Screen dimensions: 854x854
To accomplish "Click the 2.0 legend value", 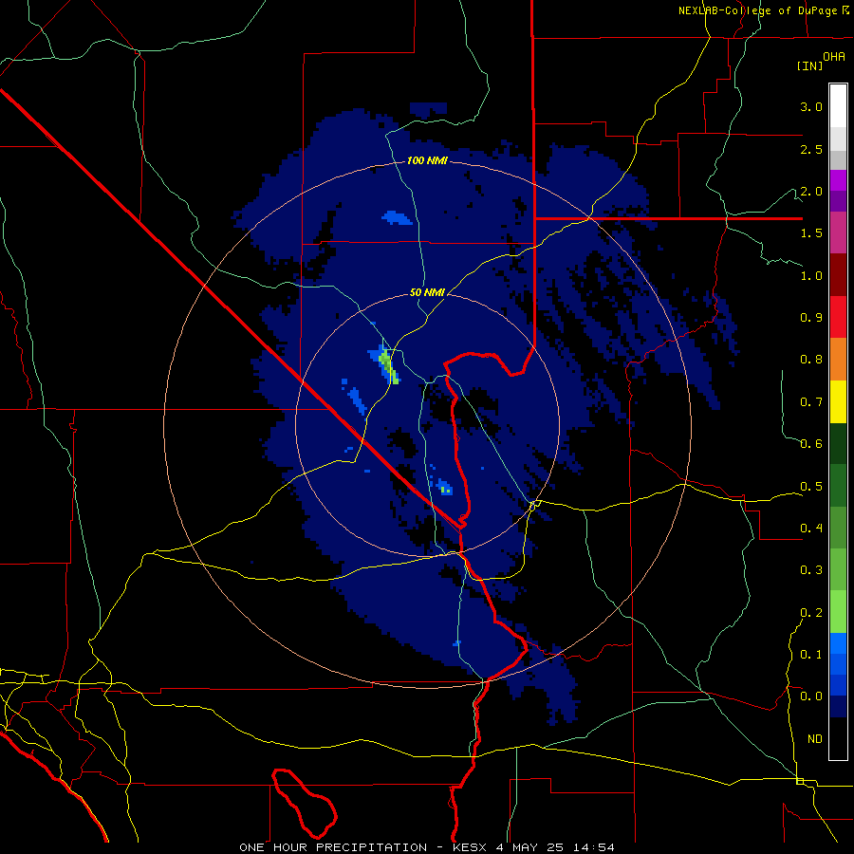I will coord(811,191).
